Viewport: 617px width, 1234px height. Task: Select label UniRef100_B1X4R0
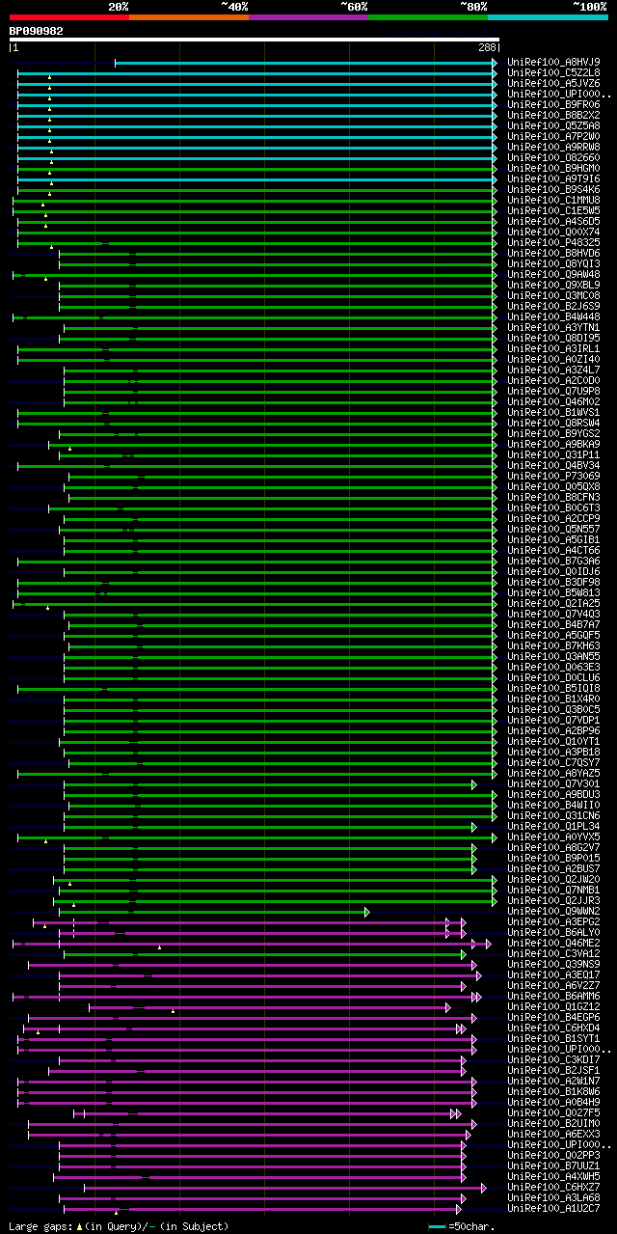(x=553, y=699)
